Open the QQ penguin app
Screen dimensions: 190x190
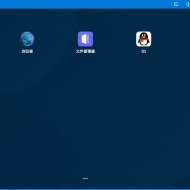(144, 39)
